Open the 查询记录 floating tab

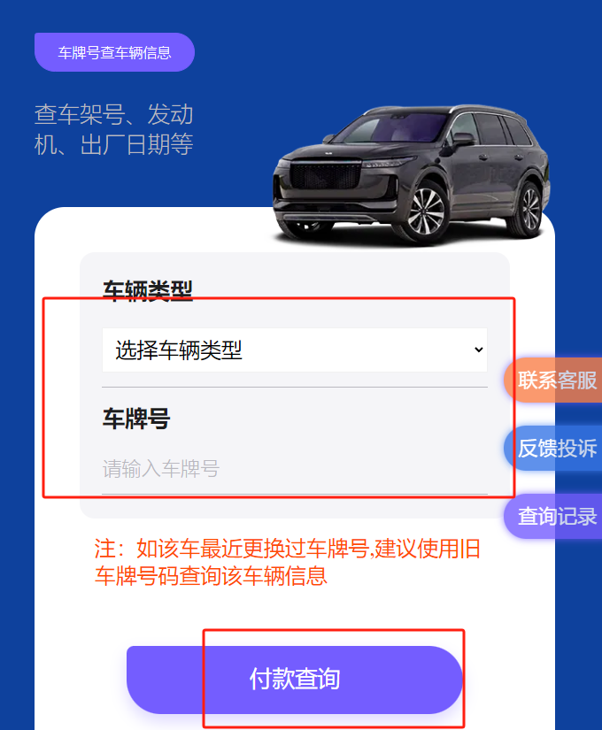pos(553,516)
